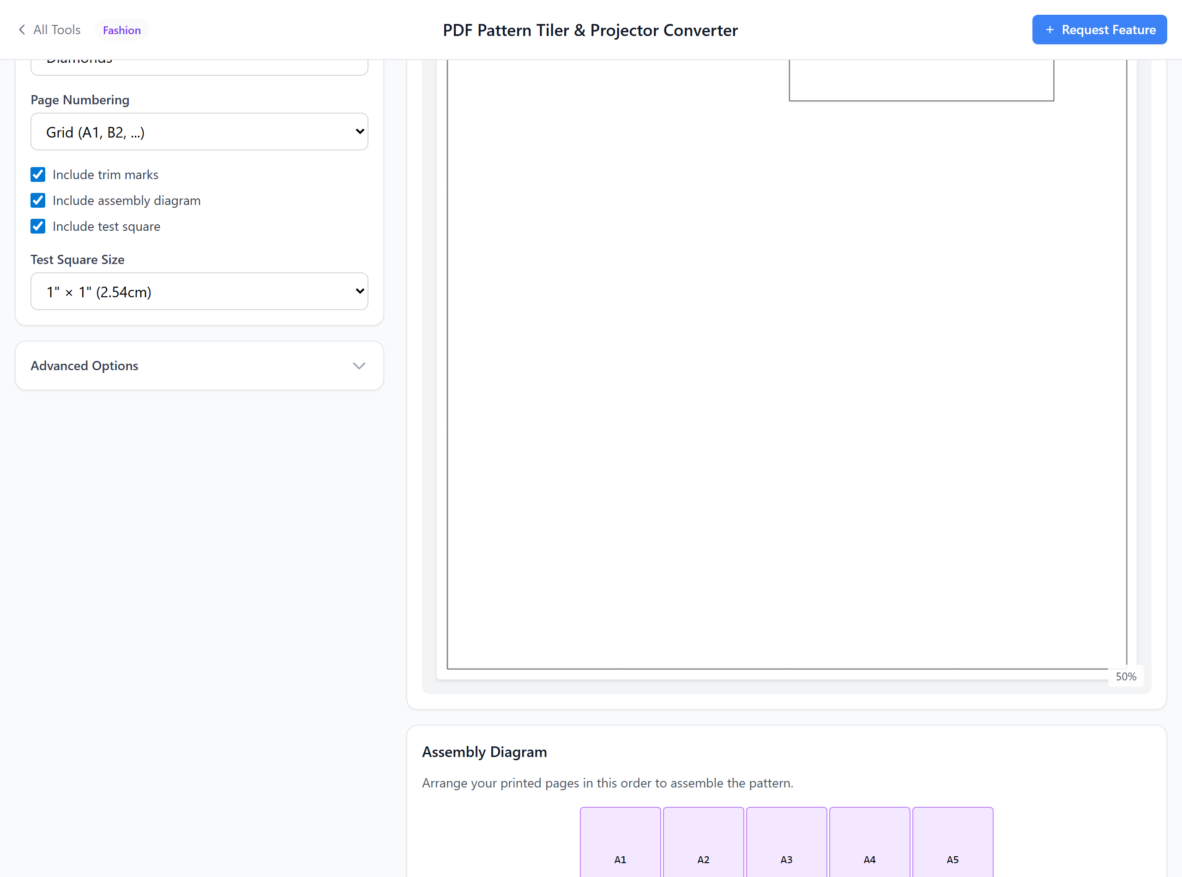Uncheck Include trim marks
Viewport: 1182px width, 877px height.
coord(38,174)
